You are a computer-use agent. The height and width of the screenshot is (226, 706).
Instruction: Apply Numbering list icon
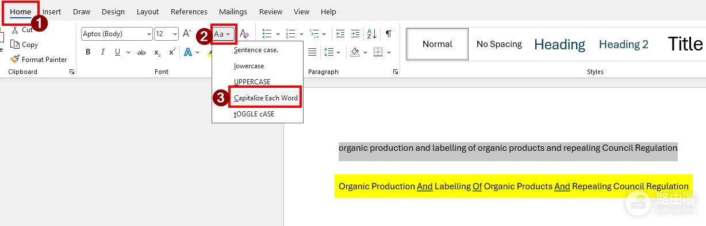pos(290,34)
